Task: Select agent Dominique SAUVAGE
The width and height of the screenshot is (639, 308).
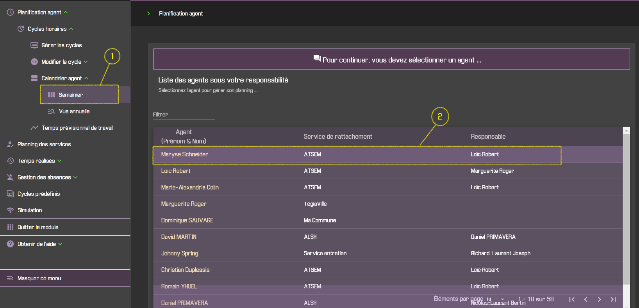Action: click(x=187, y=220)
